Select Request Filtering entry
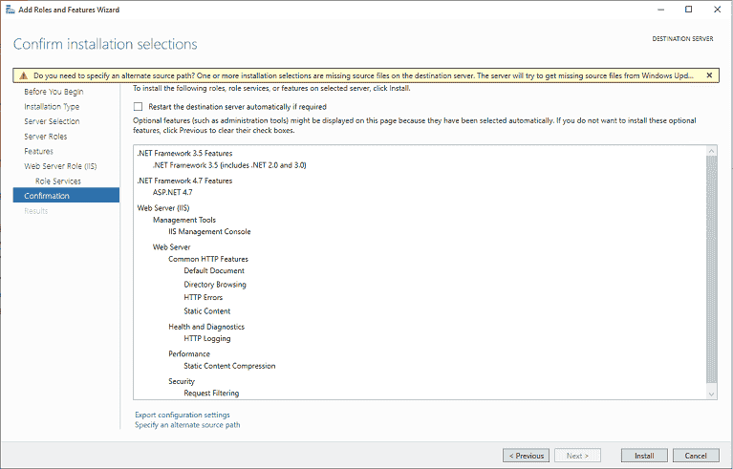 (x=211, y=394)
